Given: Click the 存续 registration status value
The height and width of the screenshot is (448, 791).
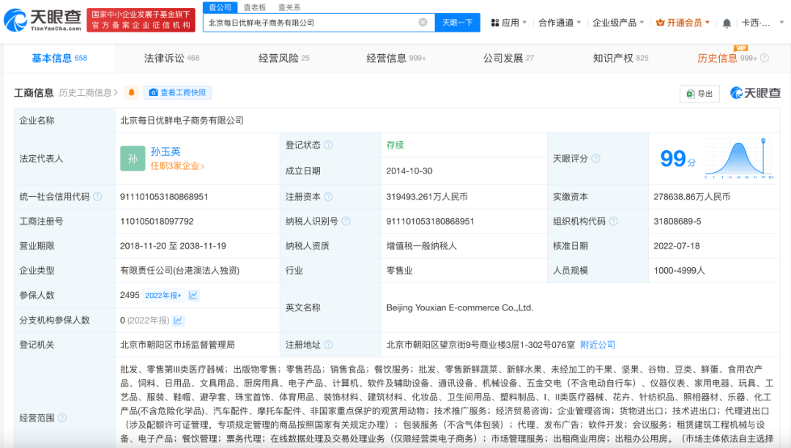Looking at the screenshot, I should tap(395, 145).
